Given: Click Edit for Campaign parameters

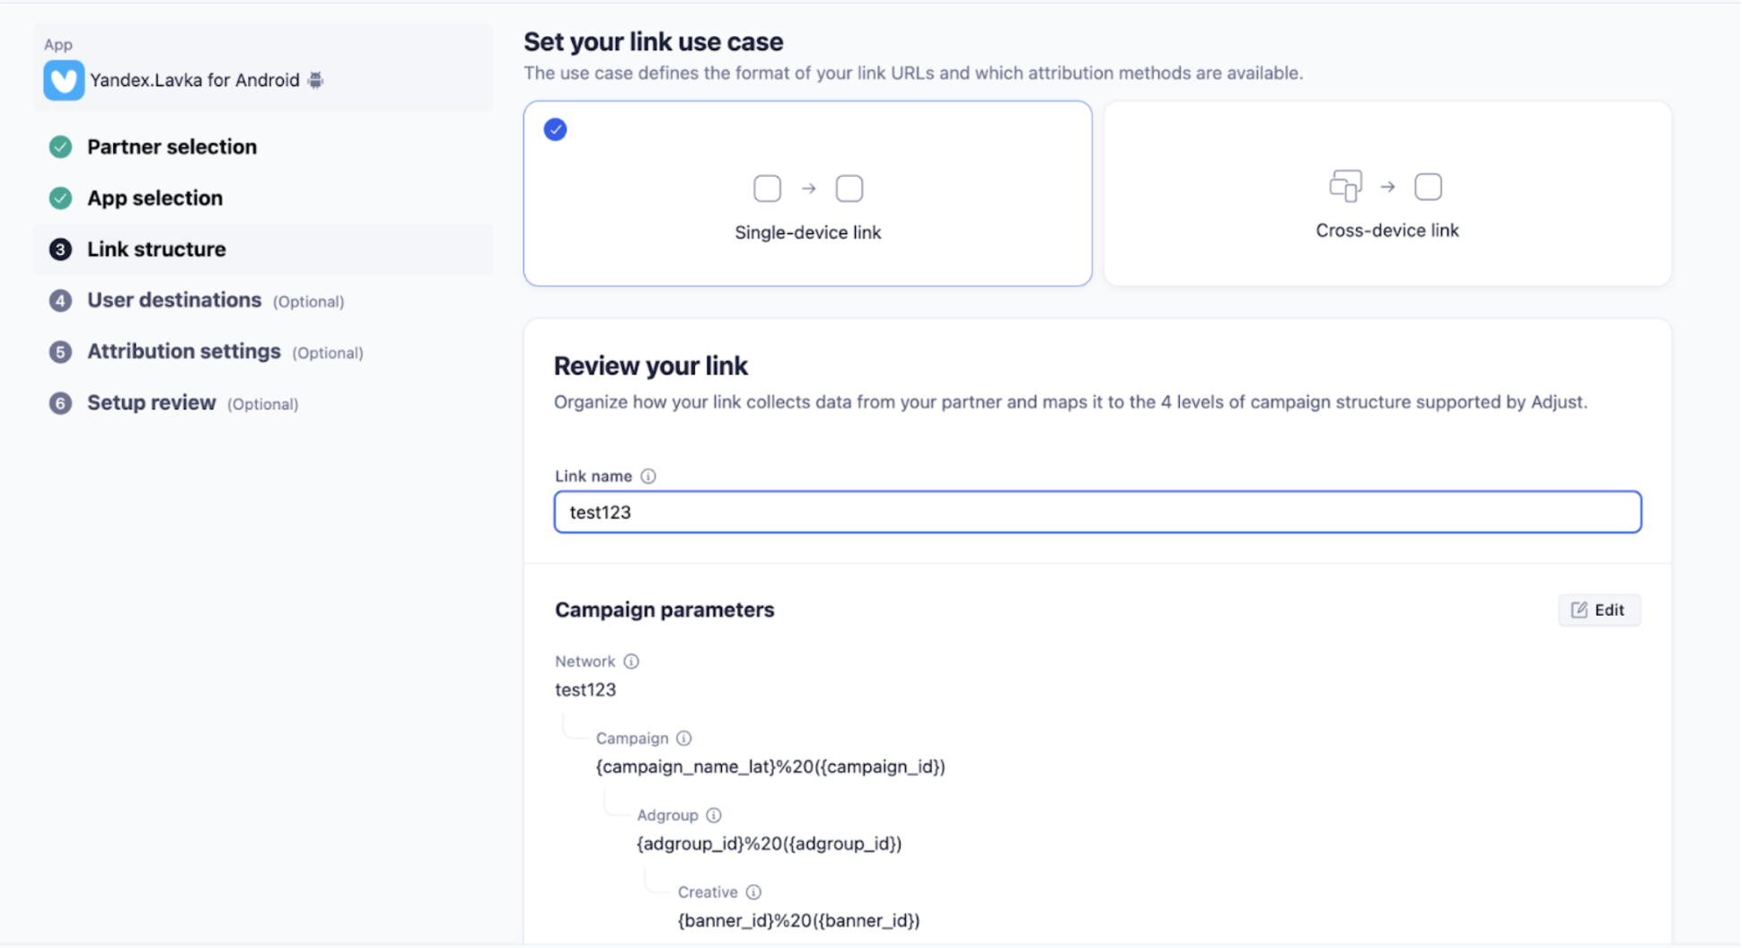Looking at the screenshot, I should point(1598,610).
